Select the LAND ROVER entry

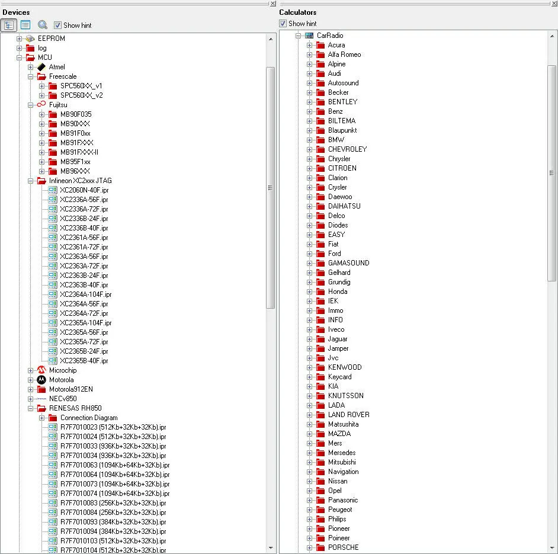click(349, 414)
